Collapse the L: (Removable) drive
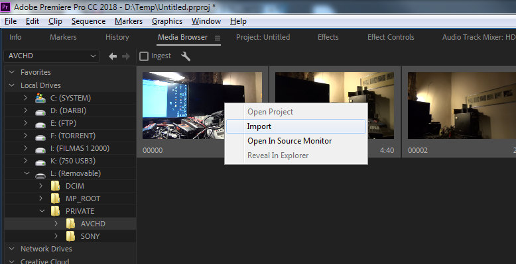The image size is (516, 264). coord(27,173)
